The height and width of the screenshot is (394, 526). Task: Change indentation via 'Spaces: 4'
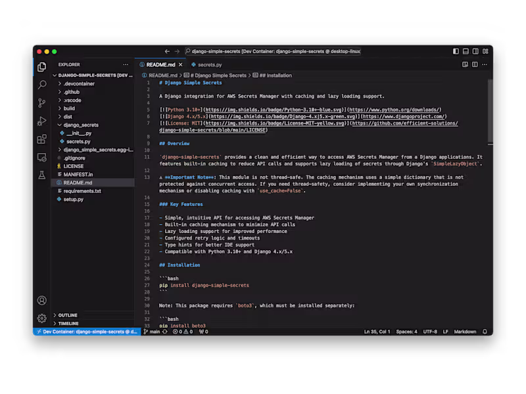[406, 332]
